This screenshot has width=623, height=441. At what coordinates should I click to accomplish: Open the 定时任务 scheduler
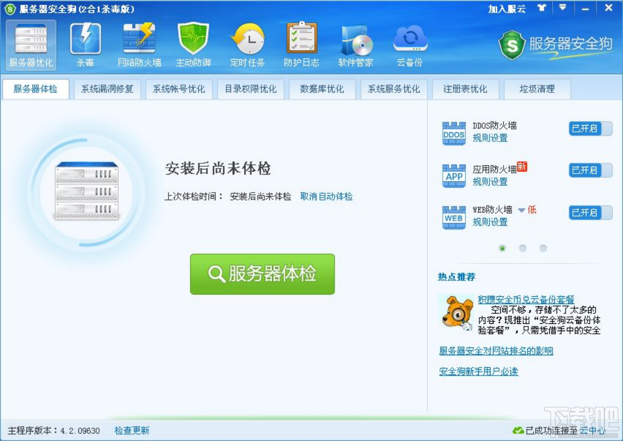coord(248,42)
